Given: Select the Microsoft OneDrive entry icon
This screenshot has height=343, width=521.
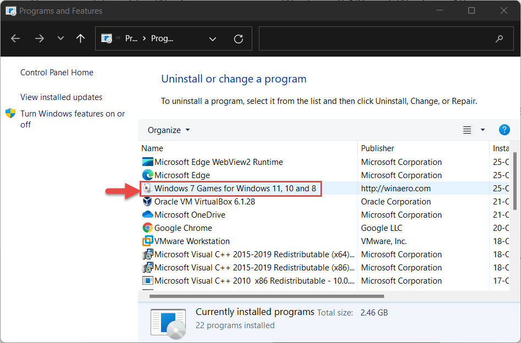Looking at the screenshot, I should (x=147, y=215).
